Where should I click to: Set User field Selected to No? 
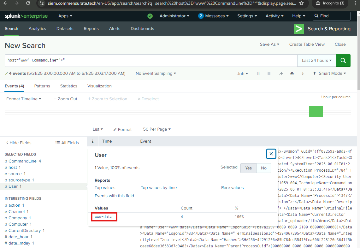[263, 168]
